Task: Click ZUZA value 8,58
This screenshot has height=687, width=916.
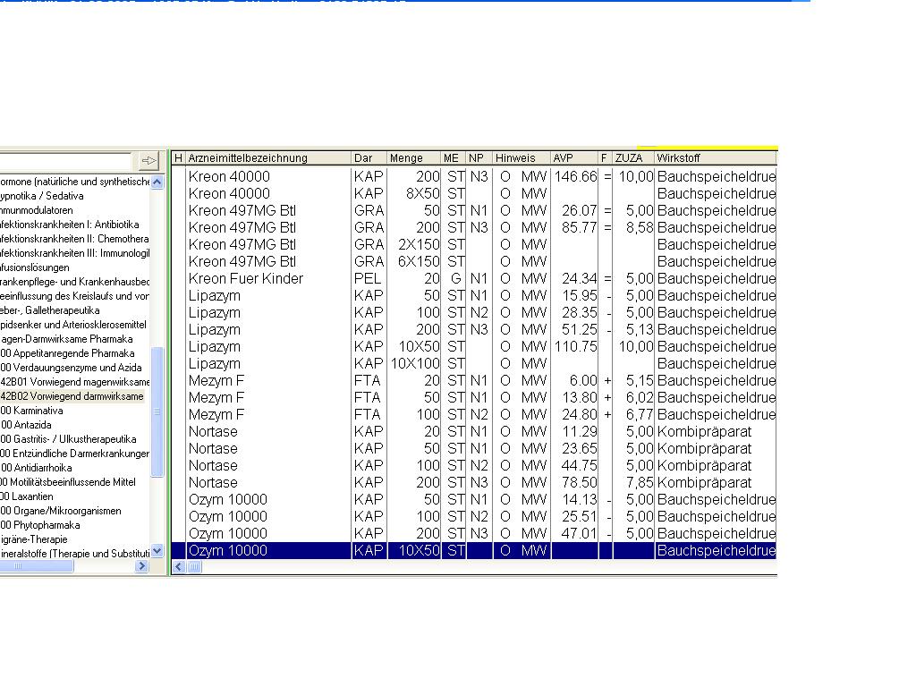Action: tap(640, 227)
